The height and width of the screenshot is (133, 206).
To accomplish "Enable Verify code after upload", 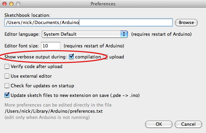I will pyautogui.click(x=7, y=66).
